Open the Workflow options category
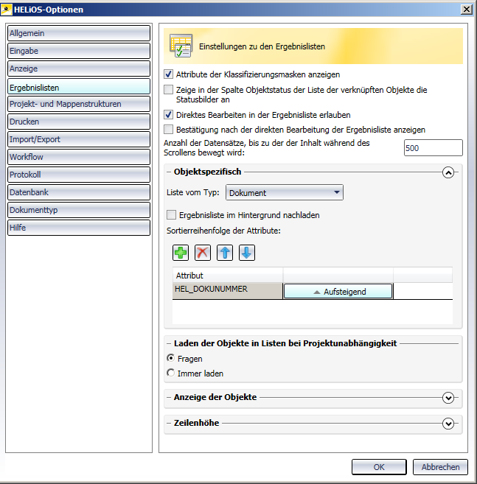 79,157
